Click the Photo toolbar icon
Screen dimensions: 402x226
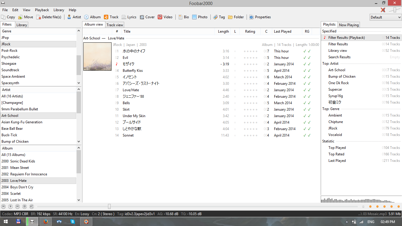(195, 17)
